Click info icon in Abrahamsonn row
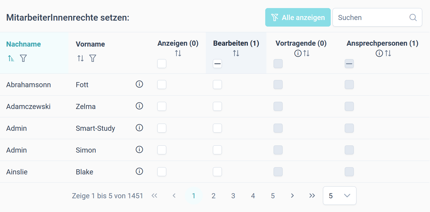The width and height of the screenshot is (430, 212). [139, 84]
